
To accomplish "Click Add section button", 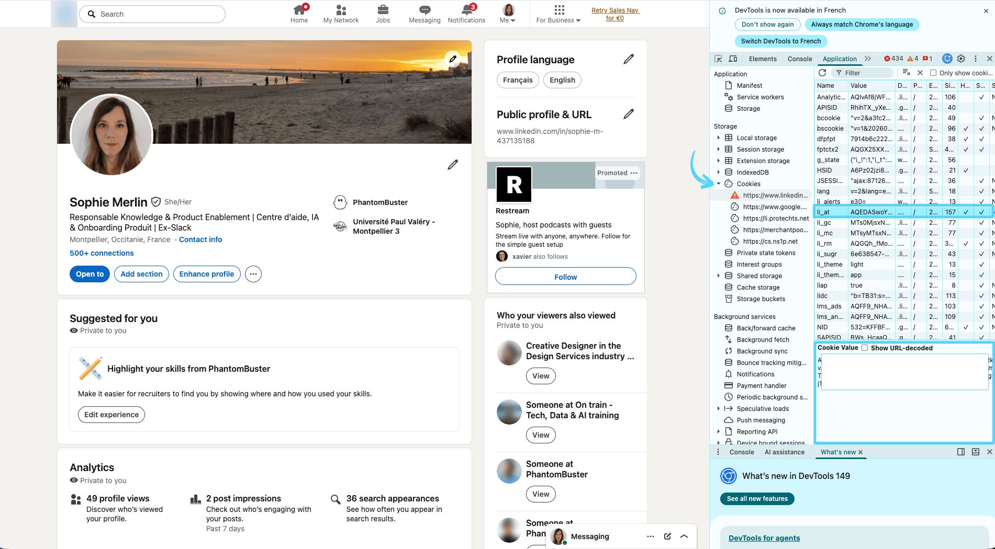I will click(141, 274).
